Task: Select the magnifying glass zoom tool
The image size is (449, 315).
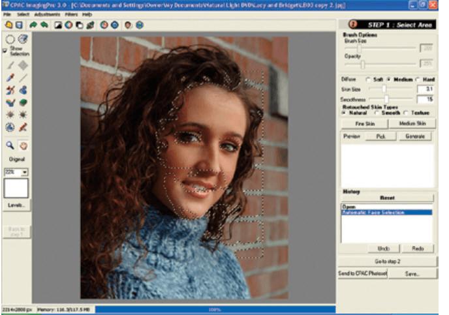Action: [10, 145]
